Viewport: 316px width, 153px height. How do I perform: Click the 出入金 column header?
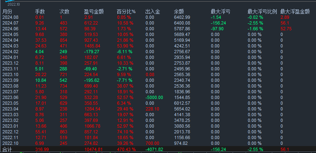[152, 12]
